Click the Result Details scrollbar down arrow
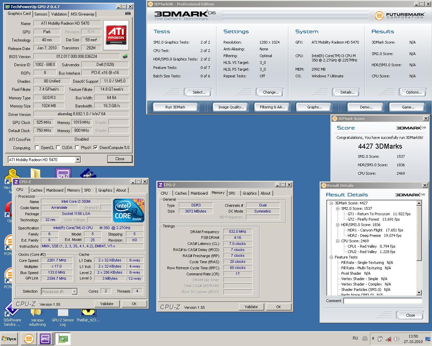Viewport: 432px width, 346px height. (419, 293)
